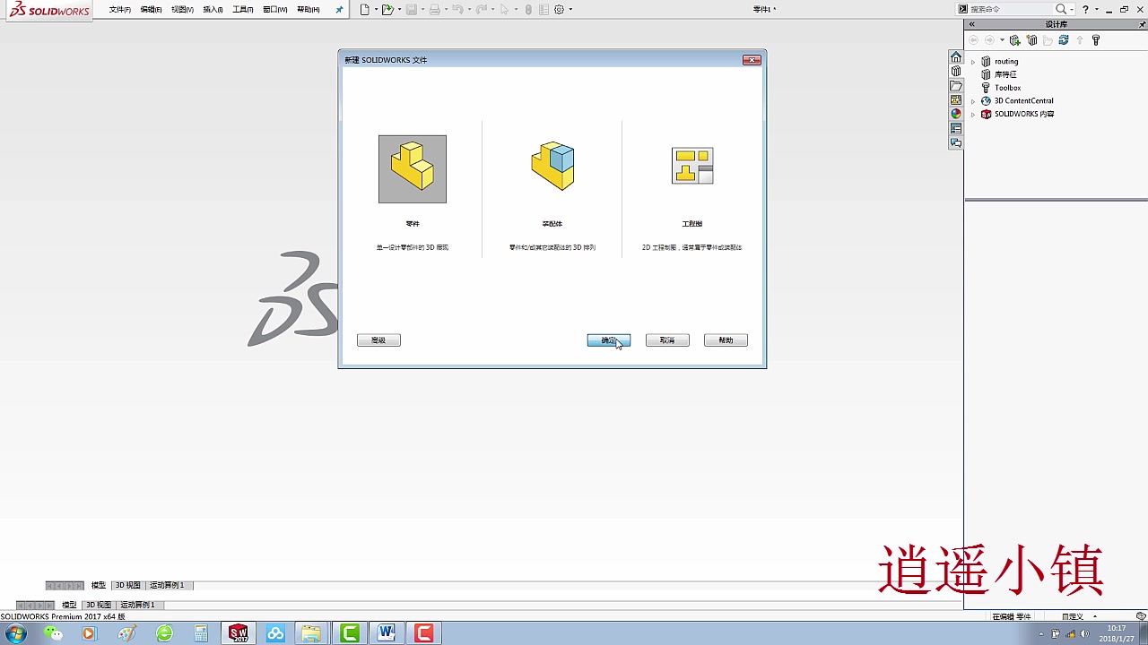Click the 取消 cancel button

(x=667, y=340)
